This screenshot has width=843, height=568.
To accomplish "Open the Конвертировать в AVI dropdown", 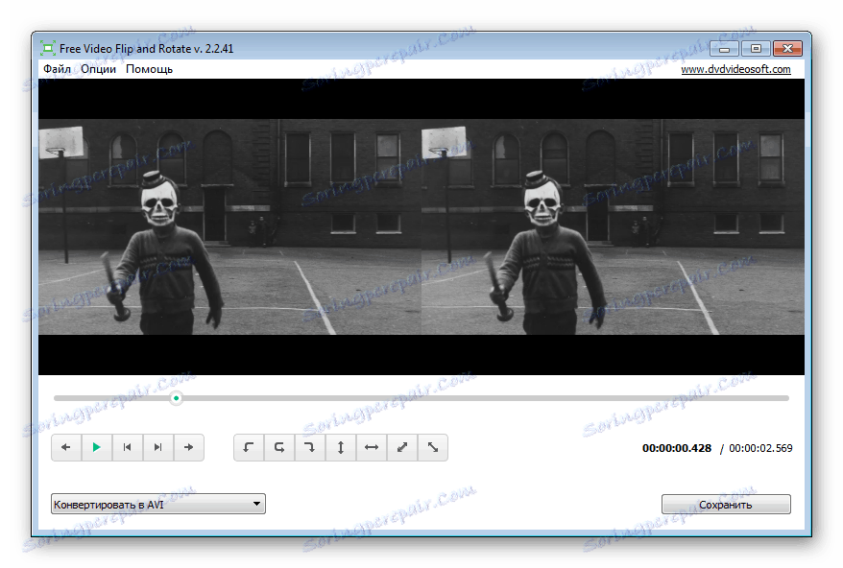I will coord(158,504).
